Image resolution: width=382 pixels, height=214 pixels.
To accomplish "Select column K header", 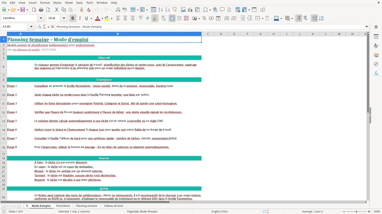I will tap(313, 34).
